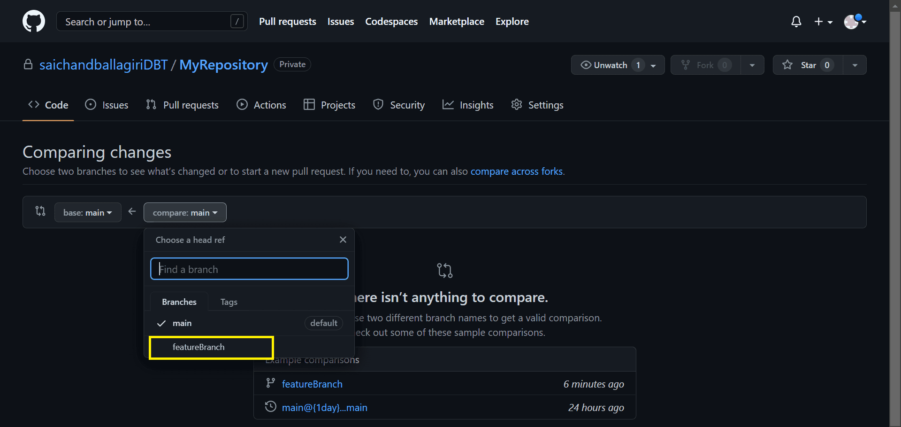Select the Tags tab in the popup
The height and width of the screenshot is (427, 901).
point(229,302)
